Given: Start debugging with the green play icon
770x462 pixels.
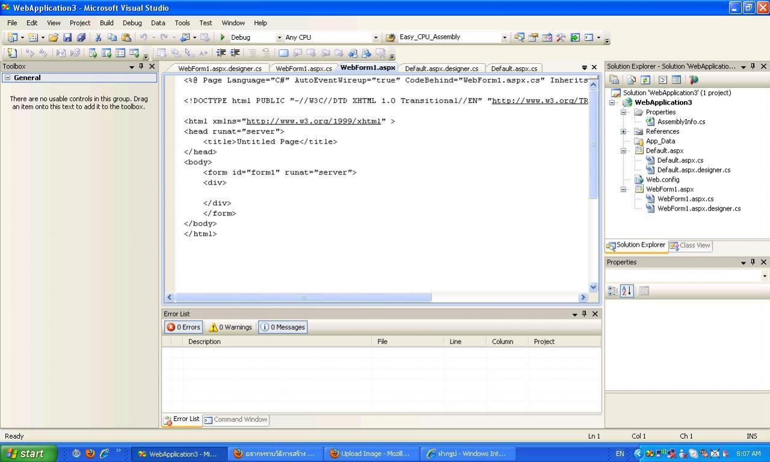Looking at the screenshot, I should pos(223,37).
